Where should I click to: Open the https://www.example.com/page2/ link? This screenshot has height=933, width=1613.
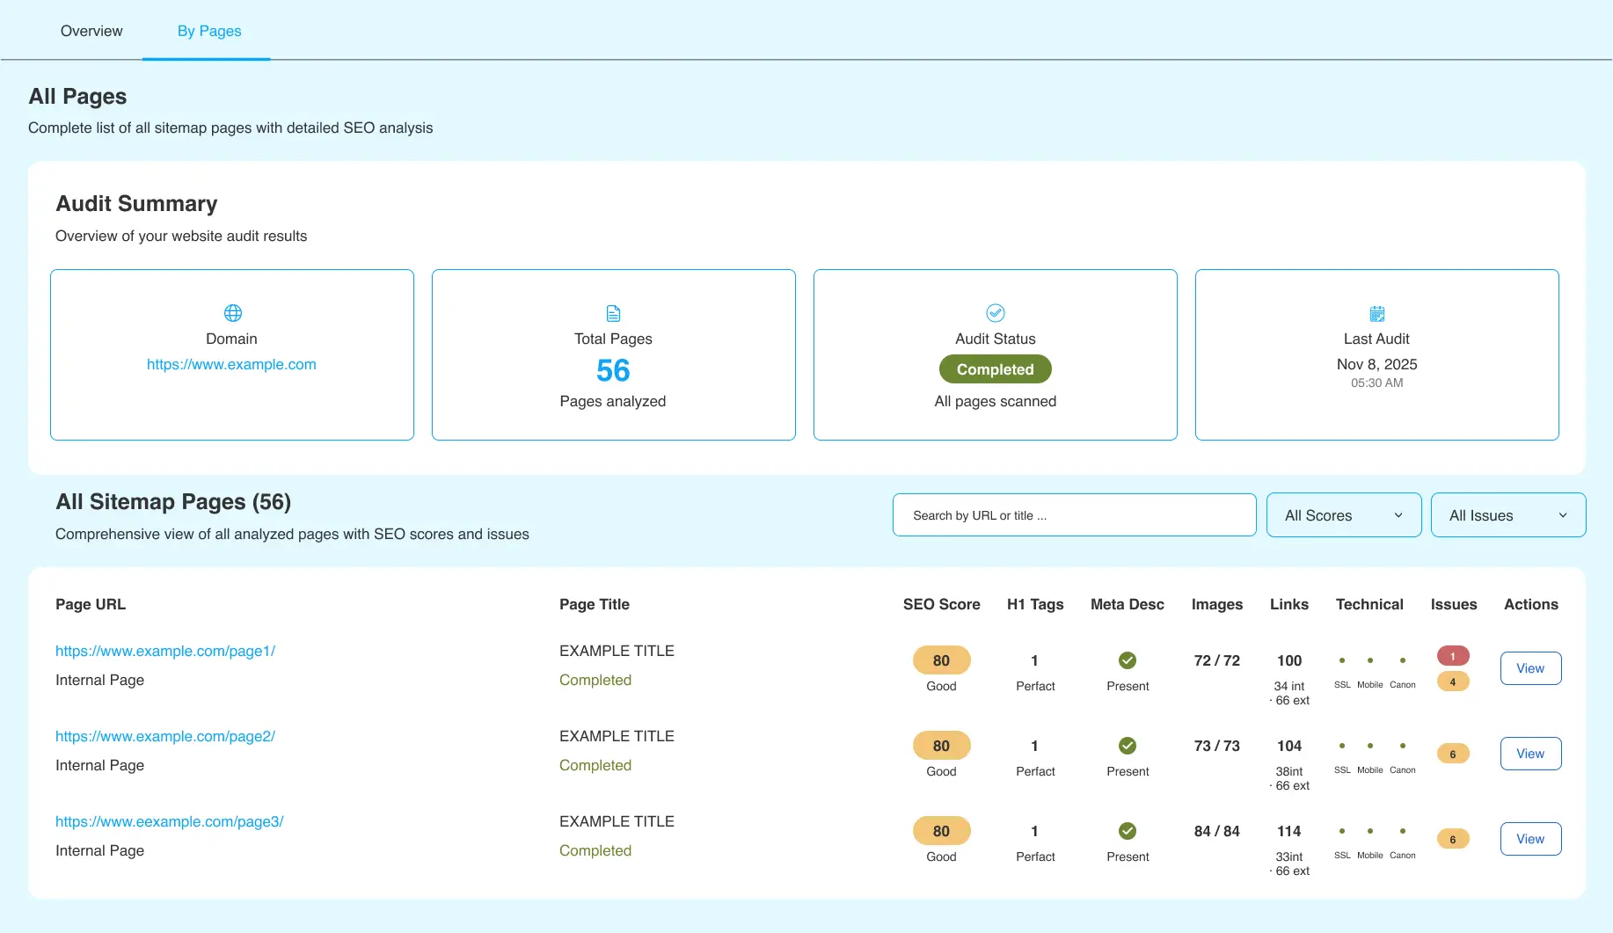tap(165, 736)
